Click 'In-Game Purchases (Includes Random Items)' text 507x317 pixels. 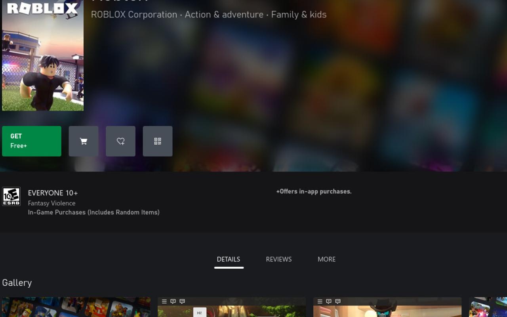pyautogui.click(x=94, y=212)
